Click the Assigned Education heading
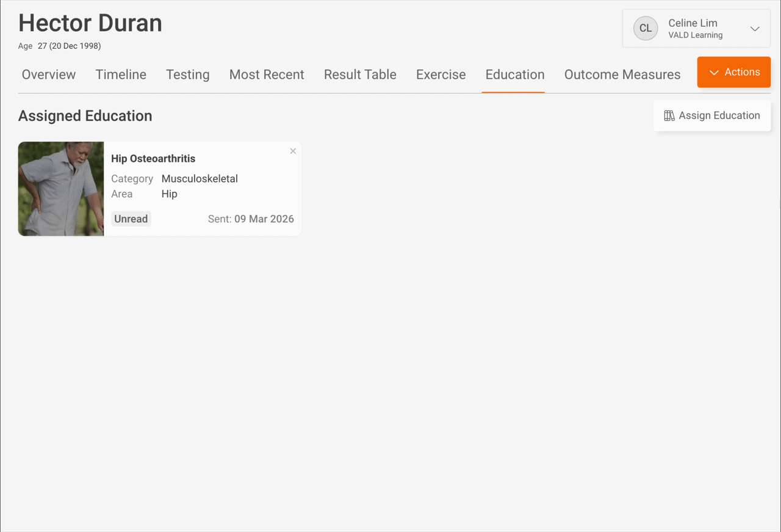Screen dimensions: 781x532 (x=85, y=116)
